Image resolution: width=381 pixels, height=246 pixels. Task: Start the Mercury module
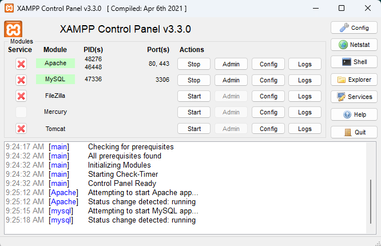point(194,112)
